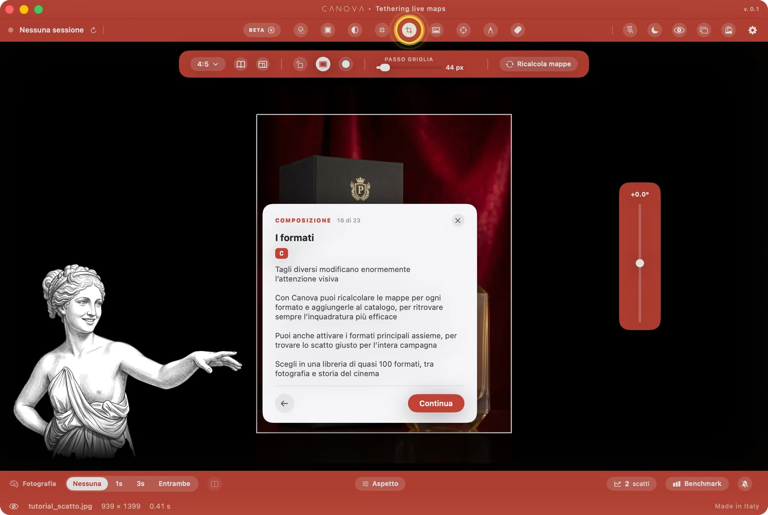Toggle the muted notifications bell icon
The image size is (768, 515).
(x=745, y=483)
